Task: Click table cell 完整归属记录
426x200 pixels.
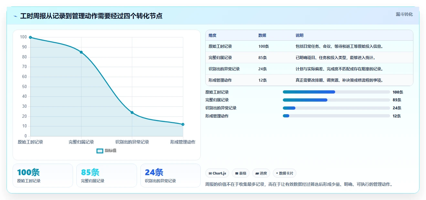Action: [x=220, y=58]
